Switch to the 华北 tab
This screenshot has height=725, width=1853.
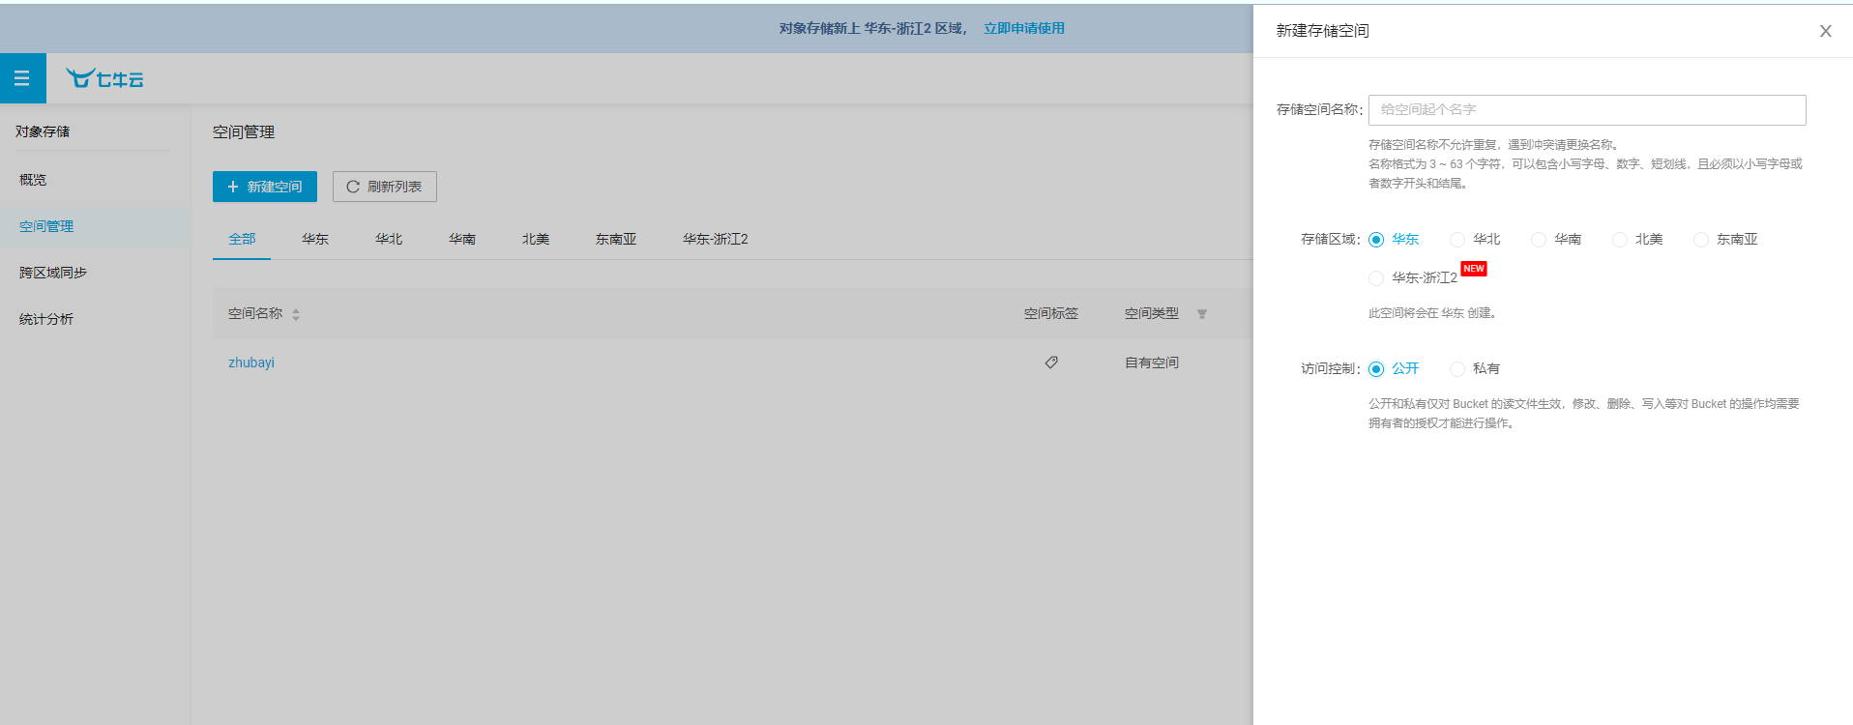(389, 239)
